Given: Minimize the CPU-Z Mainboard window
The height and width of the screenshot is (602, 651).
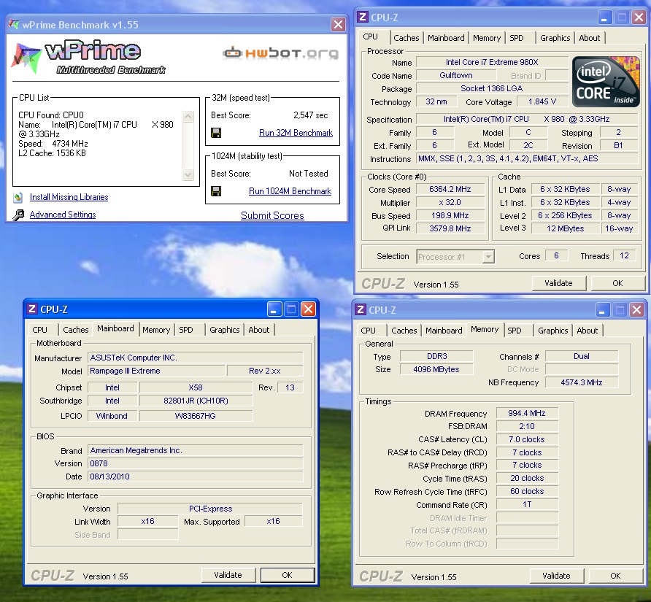Looking at the screenshot, I should [274, 309].
